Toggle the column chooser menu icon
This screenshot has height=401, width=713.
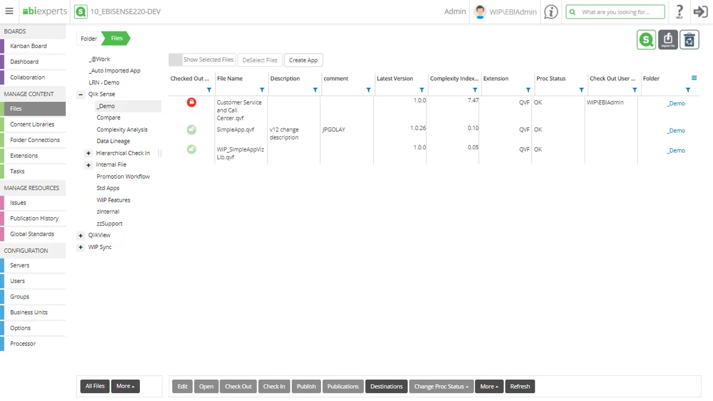(x=694, y=78)
